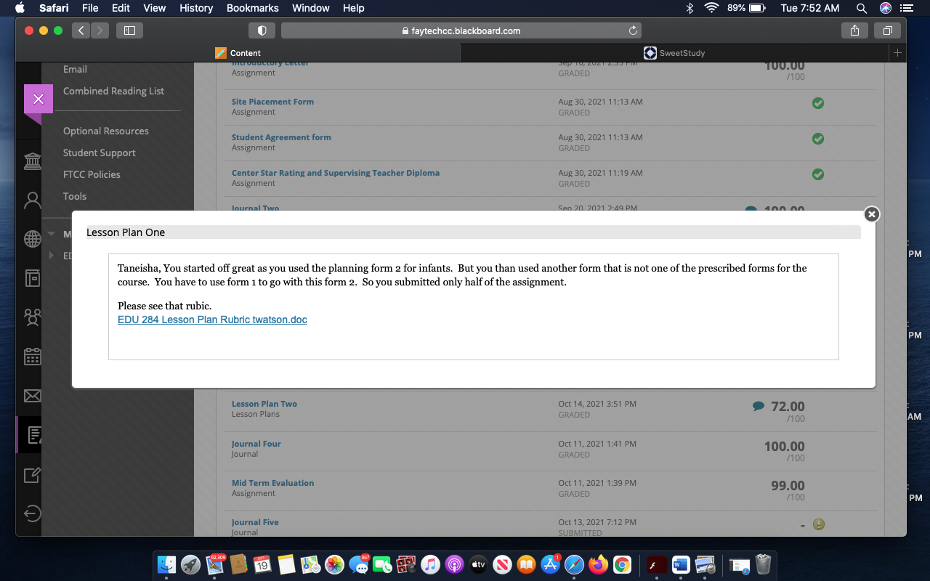Screen dimensions: 930x581
Task: Open the Wi-Fi status menu
Action: click(x=711, y=8)
